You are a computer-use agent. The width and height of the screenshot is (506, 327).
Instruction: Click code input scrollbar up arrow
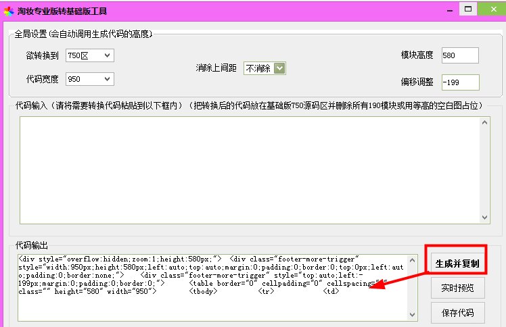coord(484,122)
